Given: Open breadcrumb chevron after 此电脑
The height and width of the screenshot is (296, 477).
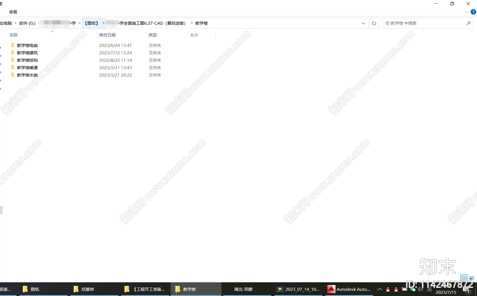Looking at the screenshot, I should 16,23.
